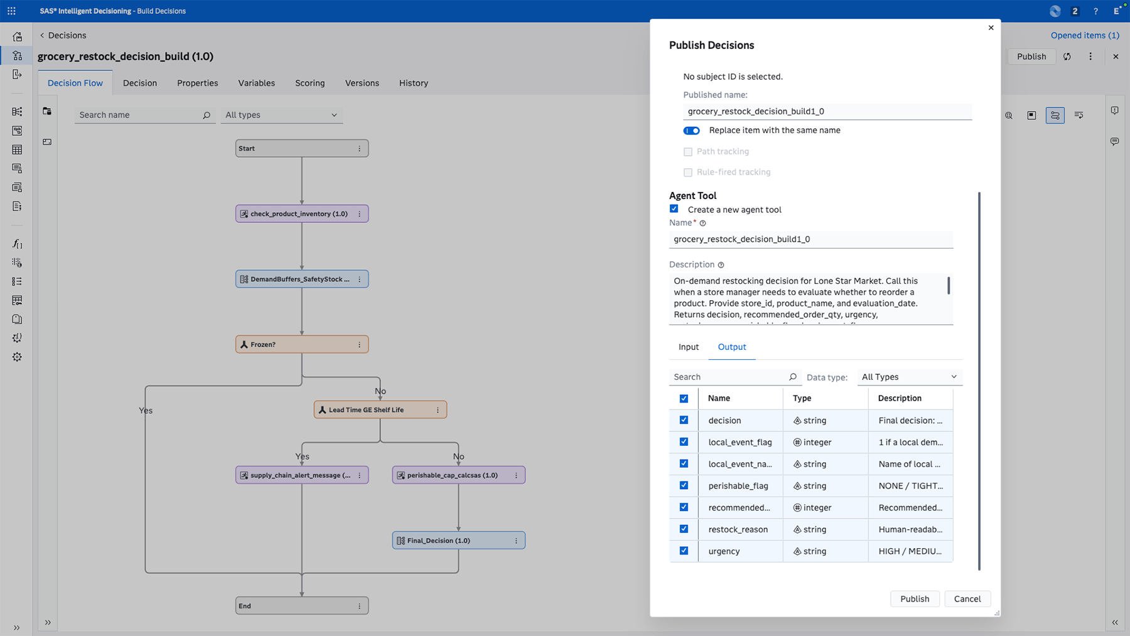Open the 'All types' node filter dropdown
Screen dimensions: 1130x636
pos(281,115)
